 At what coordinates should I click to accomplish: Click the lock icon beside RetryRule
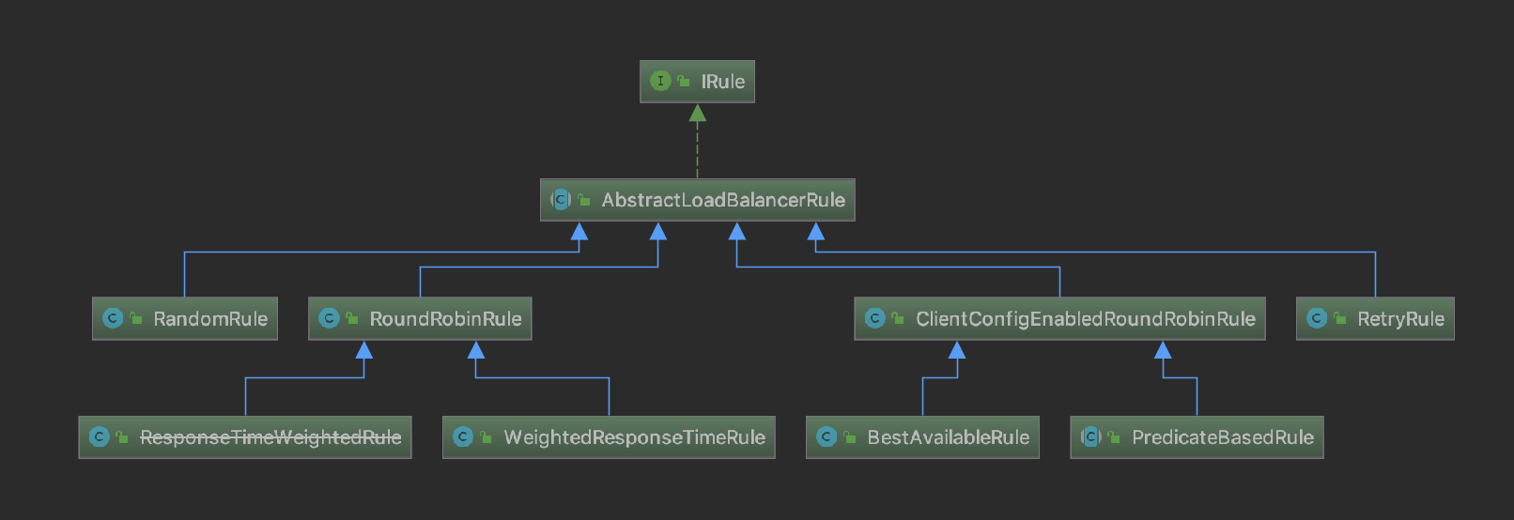click(x=1340, y=318)
